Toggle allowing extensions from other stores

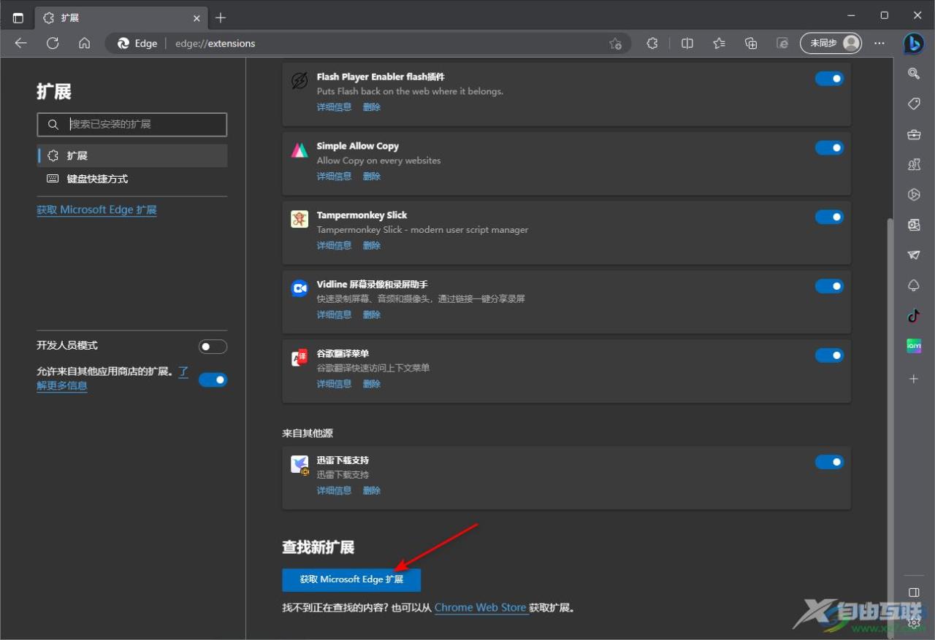213,379
